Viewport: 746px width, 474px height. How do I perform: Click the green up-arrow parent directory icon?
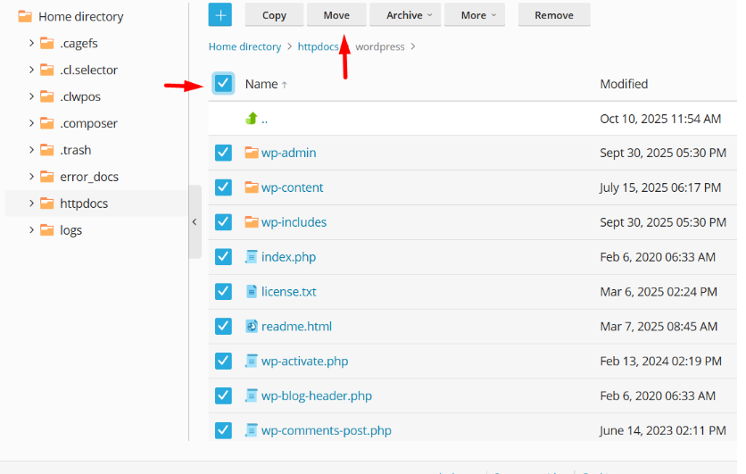[x=251, y=119]
